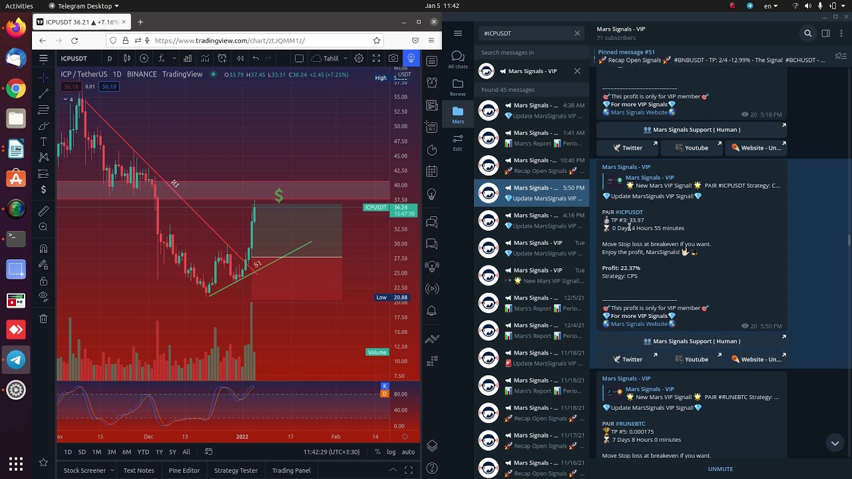Take chart snapshot with camera icon

tap(393, 59)
